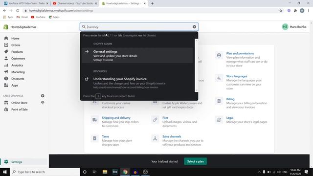The height and width of the screenshot is (176, 313).
Task: Click the Billing icon
Action: [x=219, y=101]
